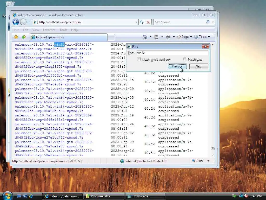Stop loading with the red X button
266x200 pixels.
[148, 22]
